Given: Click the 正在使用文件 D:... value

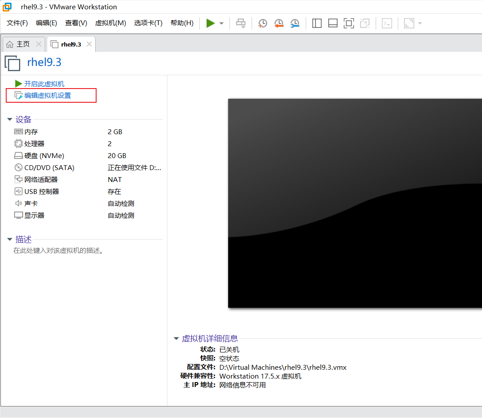Looking at the screenshot, I should pos(134,168).
